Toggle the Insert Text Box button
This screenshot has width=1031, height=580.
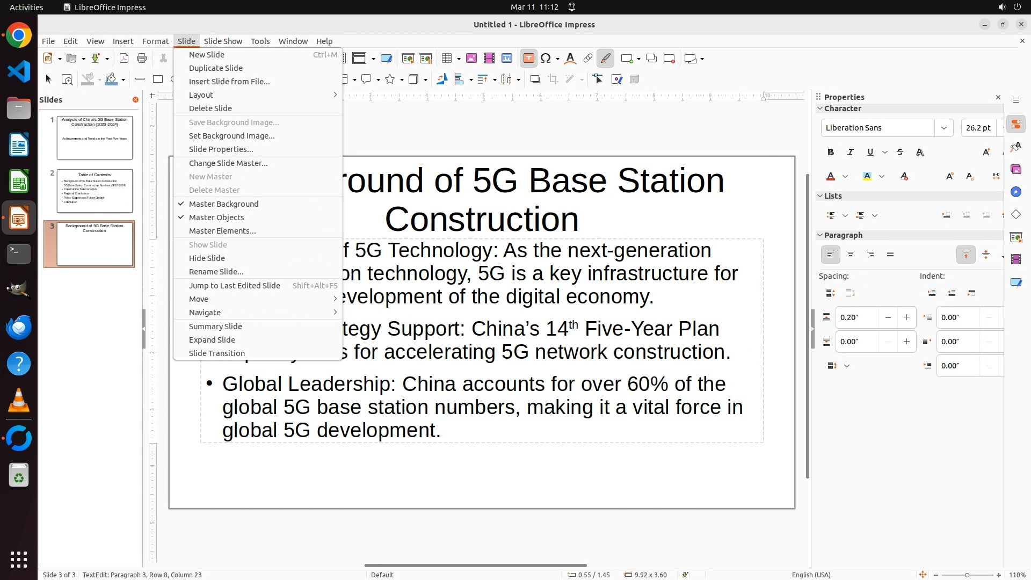528,59
